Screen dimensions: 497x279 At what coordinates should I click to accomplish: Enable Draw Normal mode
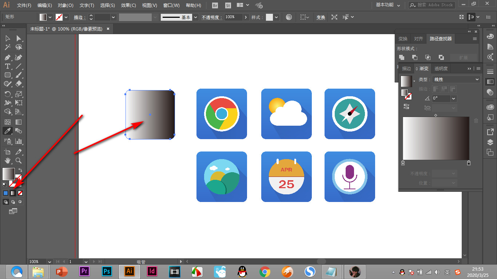(x=6, y=202)
